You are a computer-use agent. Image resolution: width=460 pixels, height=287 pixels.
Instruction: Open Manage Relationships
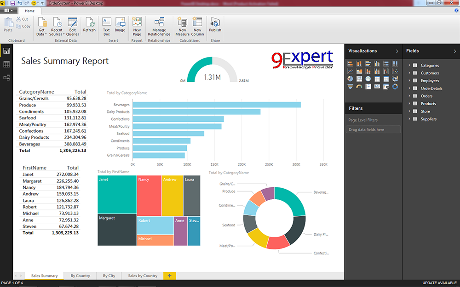click(x=159, y=27)
